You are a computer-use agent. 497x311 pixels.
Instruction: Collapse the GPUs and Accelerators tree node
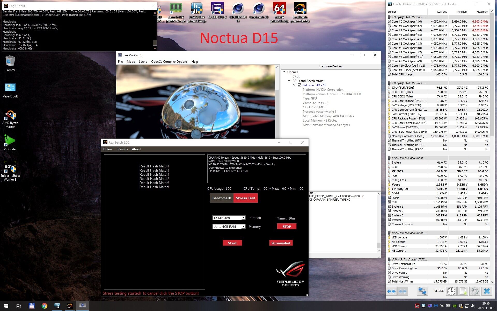(x=289, y=81)
